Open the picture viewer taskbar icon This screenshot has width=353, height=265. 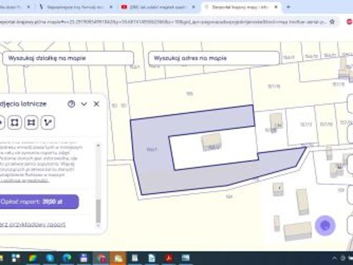click(186, 258)
